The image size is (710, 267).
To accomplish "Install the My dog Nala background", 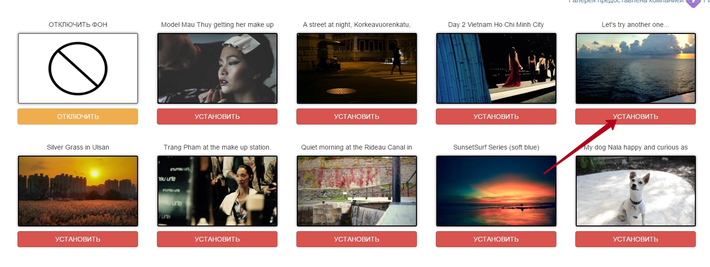I will [x=636, y=239].
